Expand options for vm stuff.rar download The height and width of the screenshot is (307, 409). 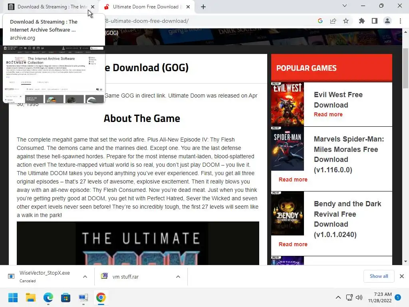click(178, 277)
